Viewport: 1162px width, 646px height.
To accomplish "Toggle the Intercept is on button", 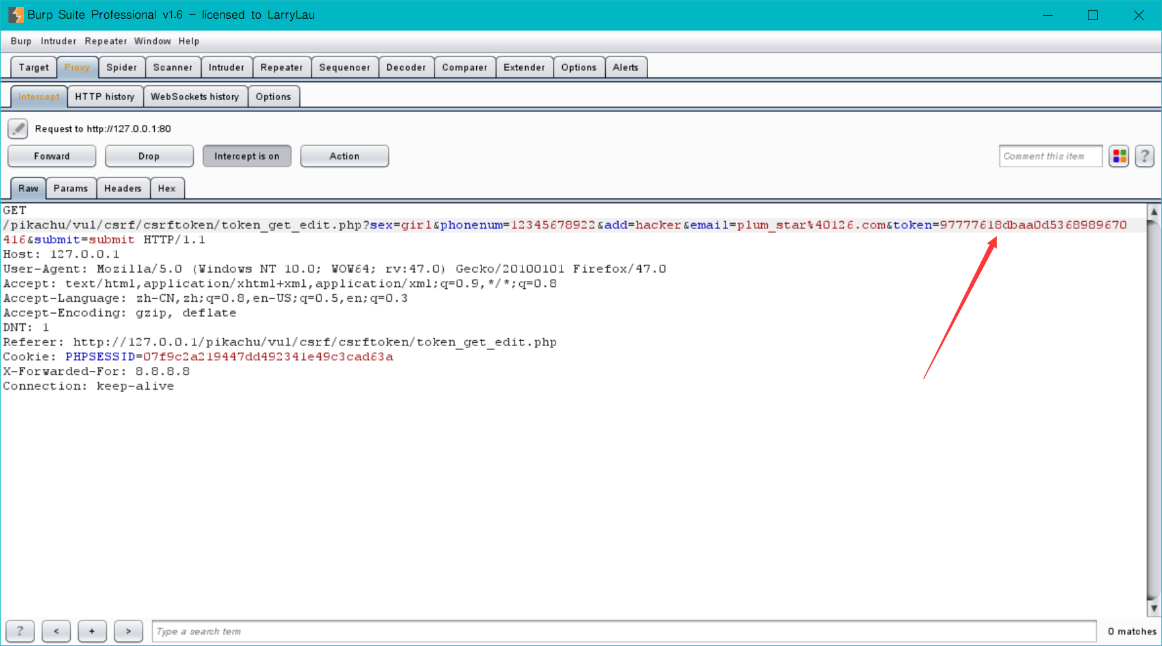I will click(247, 156).
